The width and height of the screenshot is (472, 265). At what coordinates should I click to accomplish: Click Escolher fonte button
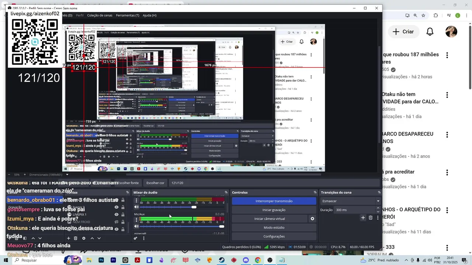tap(128, 183)
